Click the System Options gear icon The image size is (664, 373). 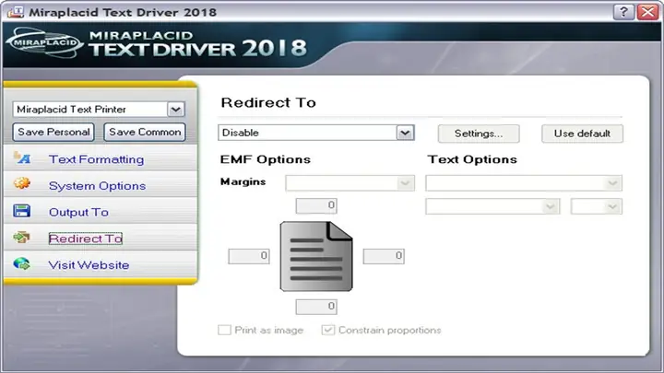(22, 183)
